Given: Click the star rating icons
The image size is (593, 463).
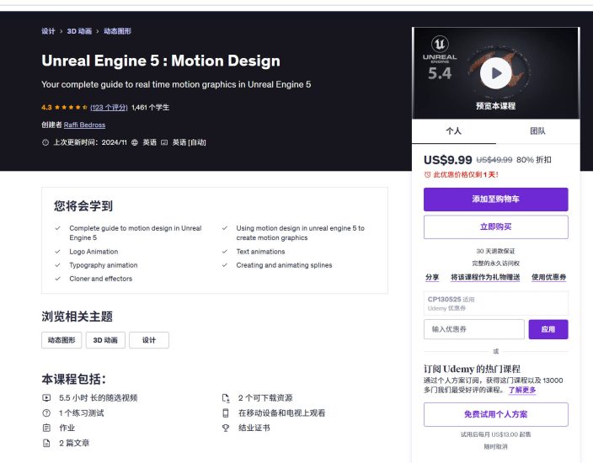Looking at the screenshot, I should click(x=71, y=108).
